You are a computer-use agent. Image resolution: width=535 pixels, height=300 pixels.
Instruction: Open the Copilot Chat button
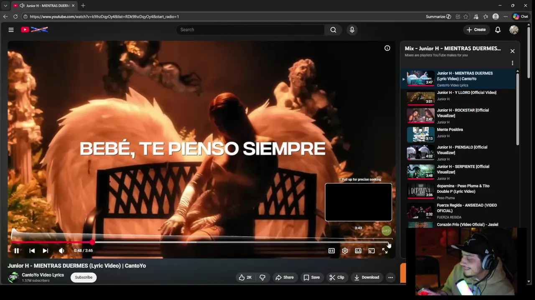click(x=521, y=17)
